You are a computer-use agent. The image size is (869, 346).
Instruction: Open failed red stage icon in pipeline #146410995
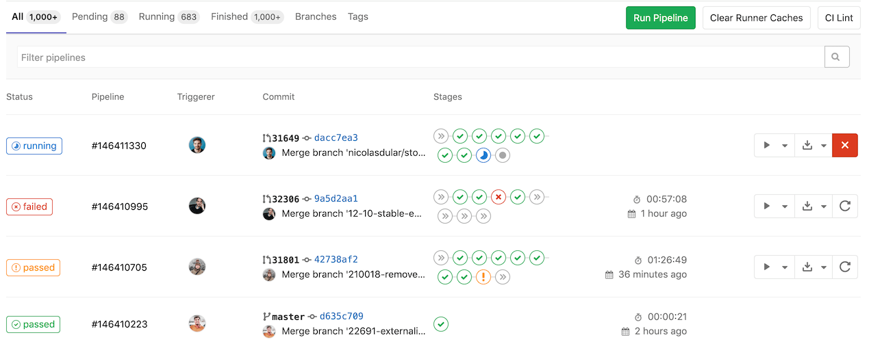point(499,198)
